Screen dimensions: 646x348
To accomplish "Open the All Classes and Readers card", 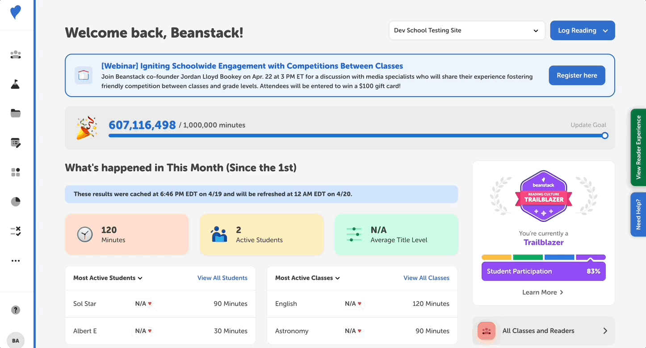I will (x=543, y=331).
